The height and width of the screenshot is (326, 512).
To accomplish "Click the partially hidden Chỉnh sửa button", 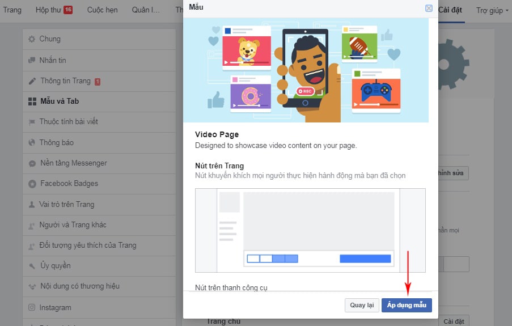I will point(453,173).
